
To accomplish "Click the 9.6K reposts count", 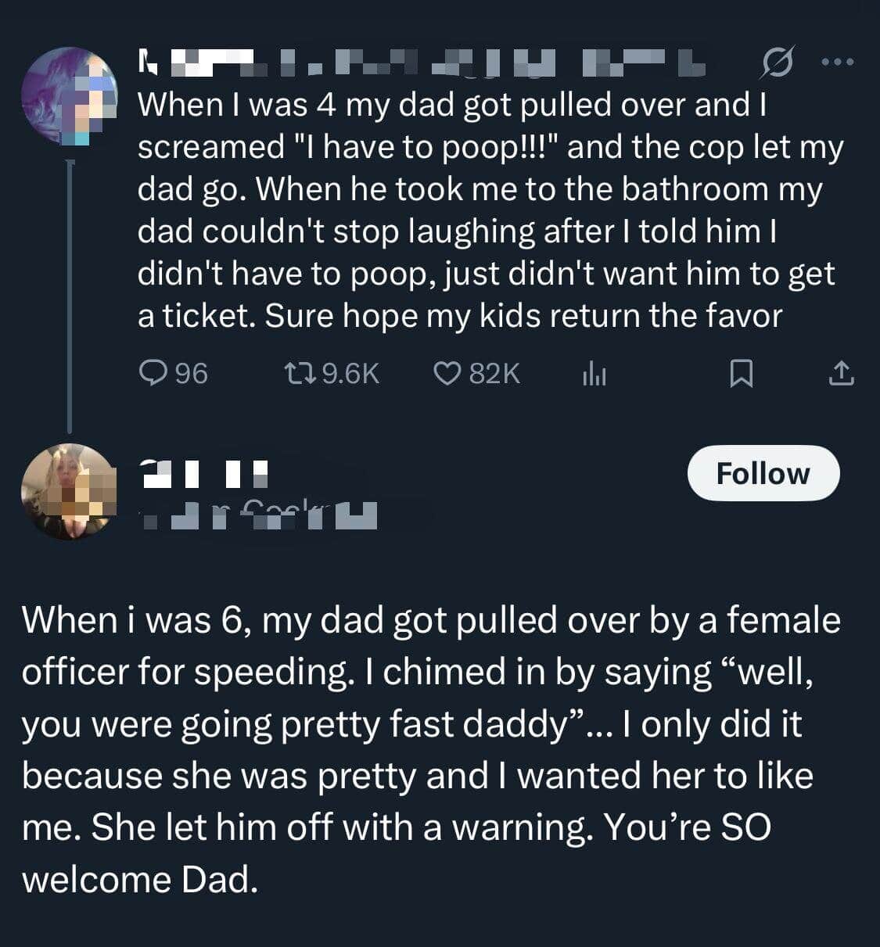I will pyautogui.click(x=350, y=374).
